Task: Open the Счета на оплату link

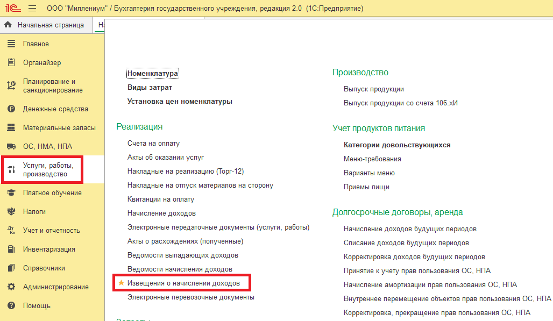Action: 153,144
